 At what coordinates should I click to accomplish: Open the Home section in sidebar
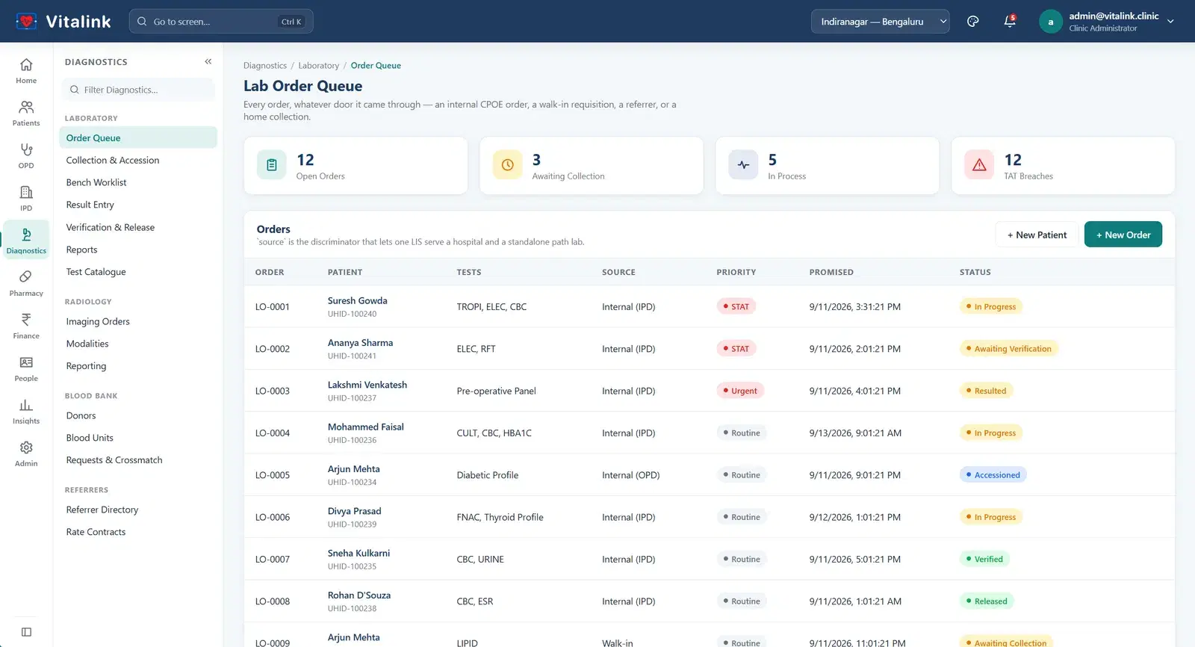coord(26,71)
